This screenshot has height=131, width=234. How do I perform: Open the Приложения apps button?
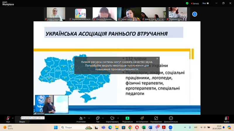[156, 119]
